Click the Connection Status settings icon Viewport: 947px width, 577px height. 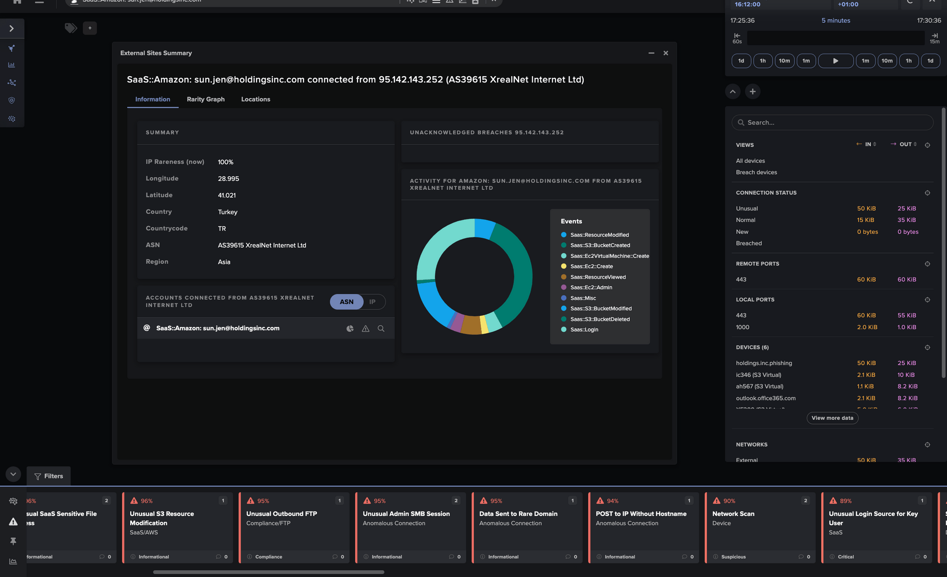(927, 193)
